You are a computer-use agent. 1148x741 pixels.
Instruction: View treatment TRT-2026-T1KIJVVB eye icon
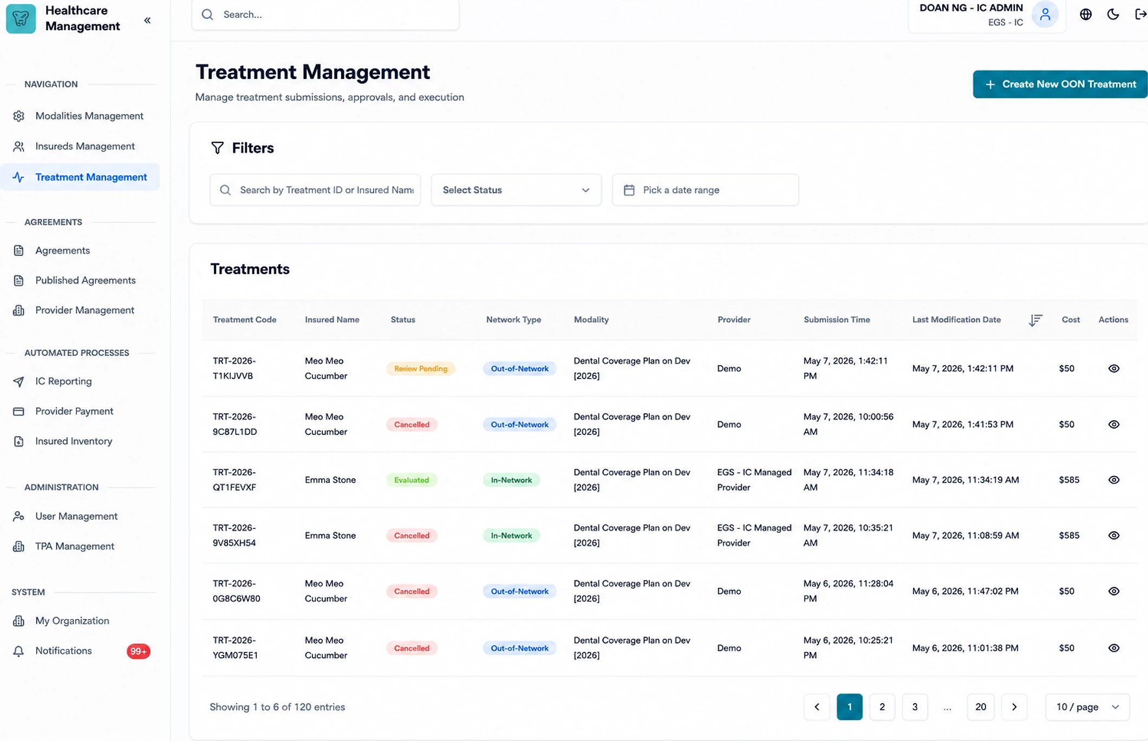point(1113,368)
